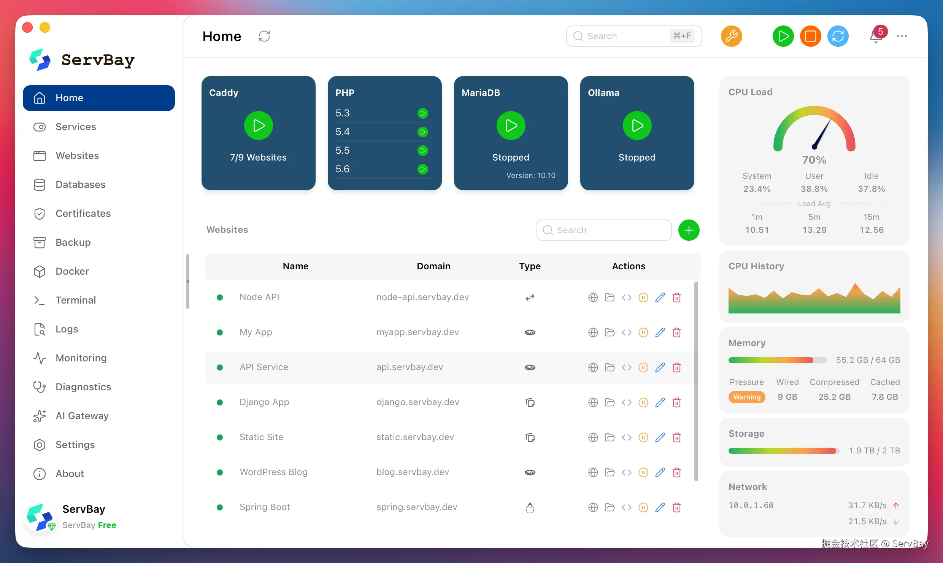
Task: Click the Memory usage bar
Action: [777, 360]
